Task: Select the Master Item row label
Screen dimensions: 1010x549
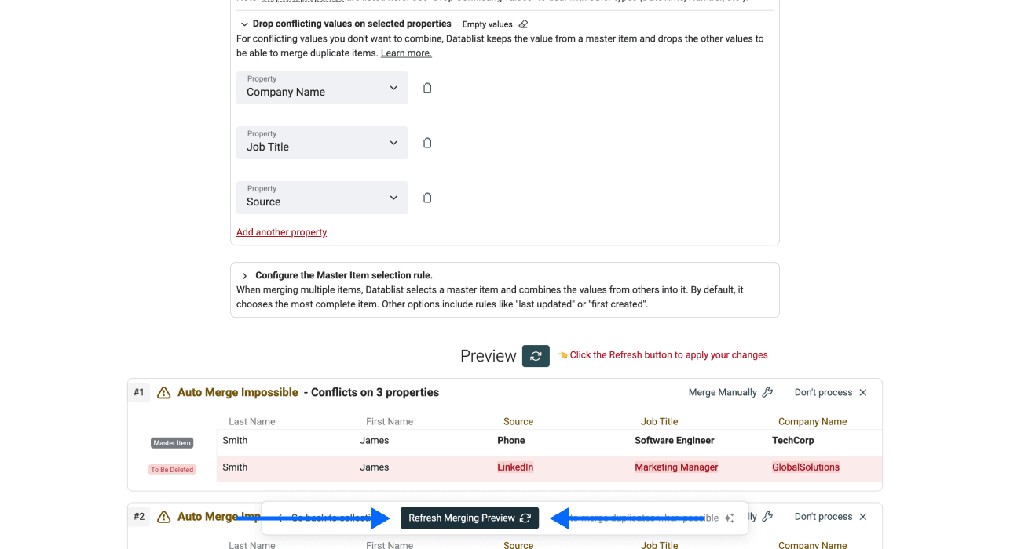Action: pos(172,442)
